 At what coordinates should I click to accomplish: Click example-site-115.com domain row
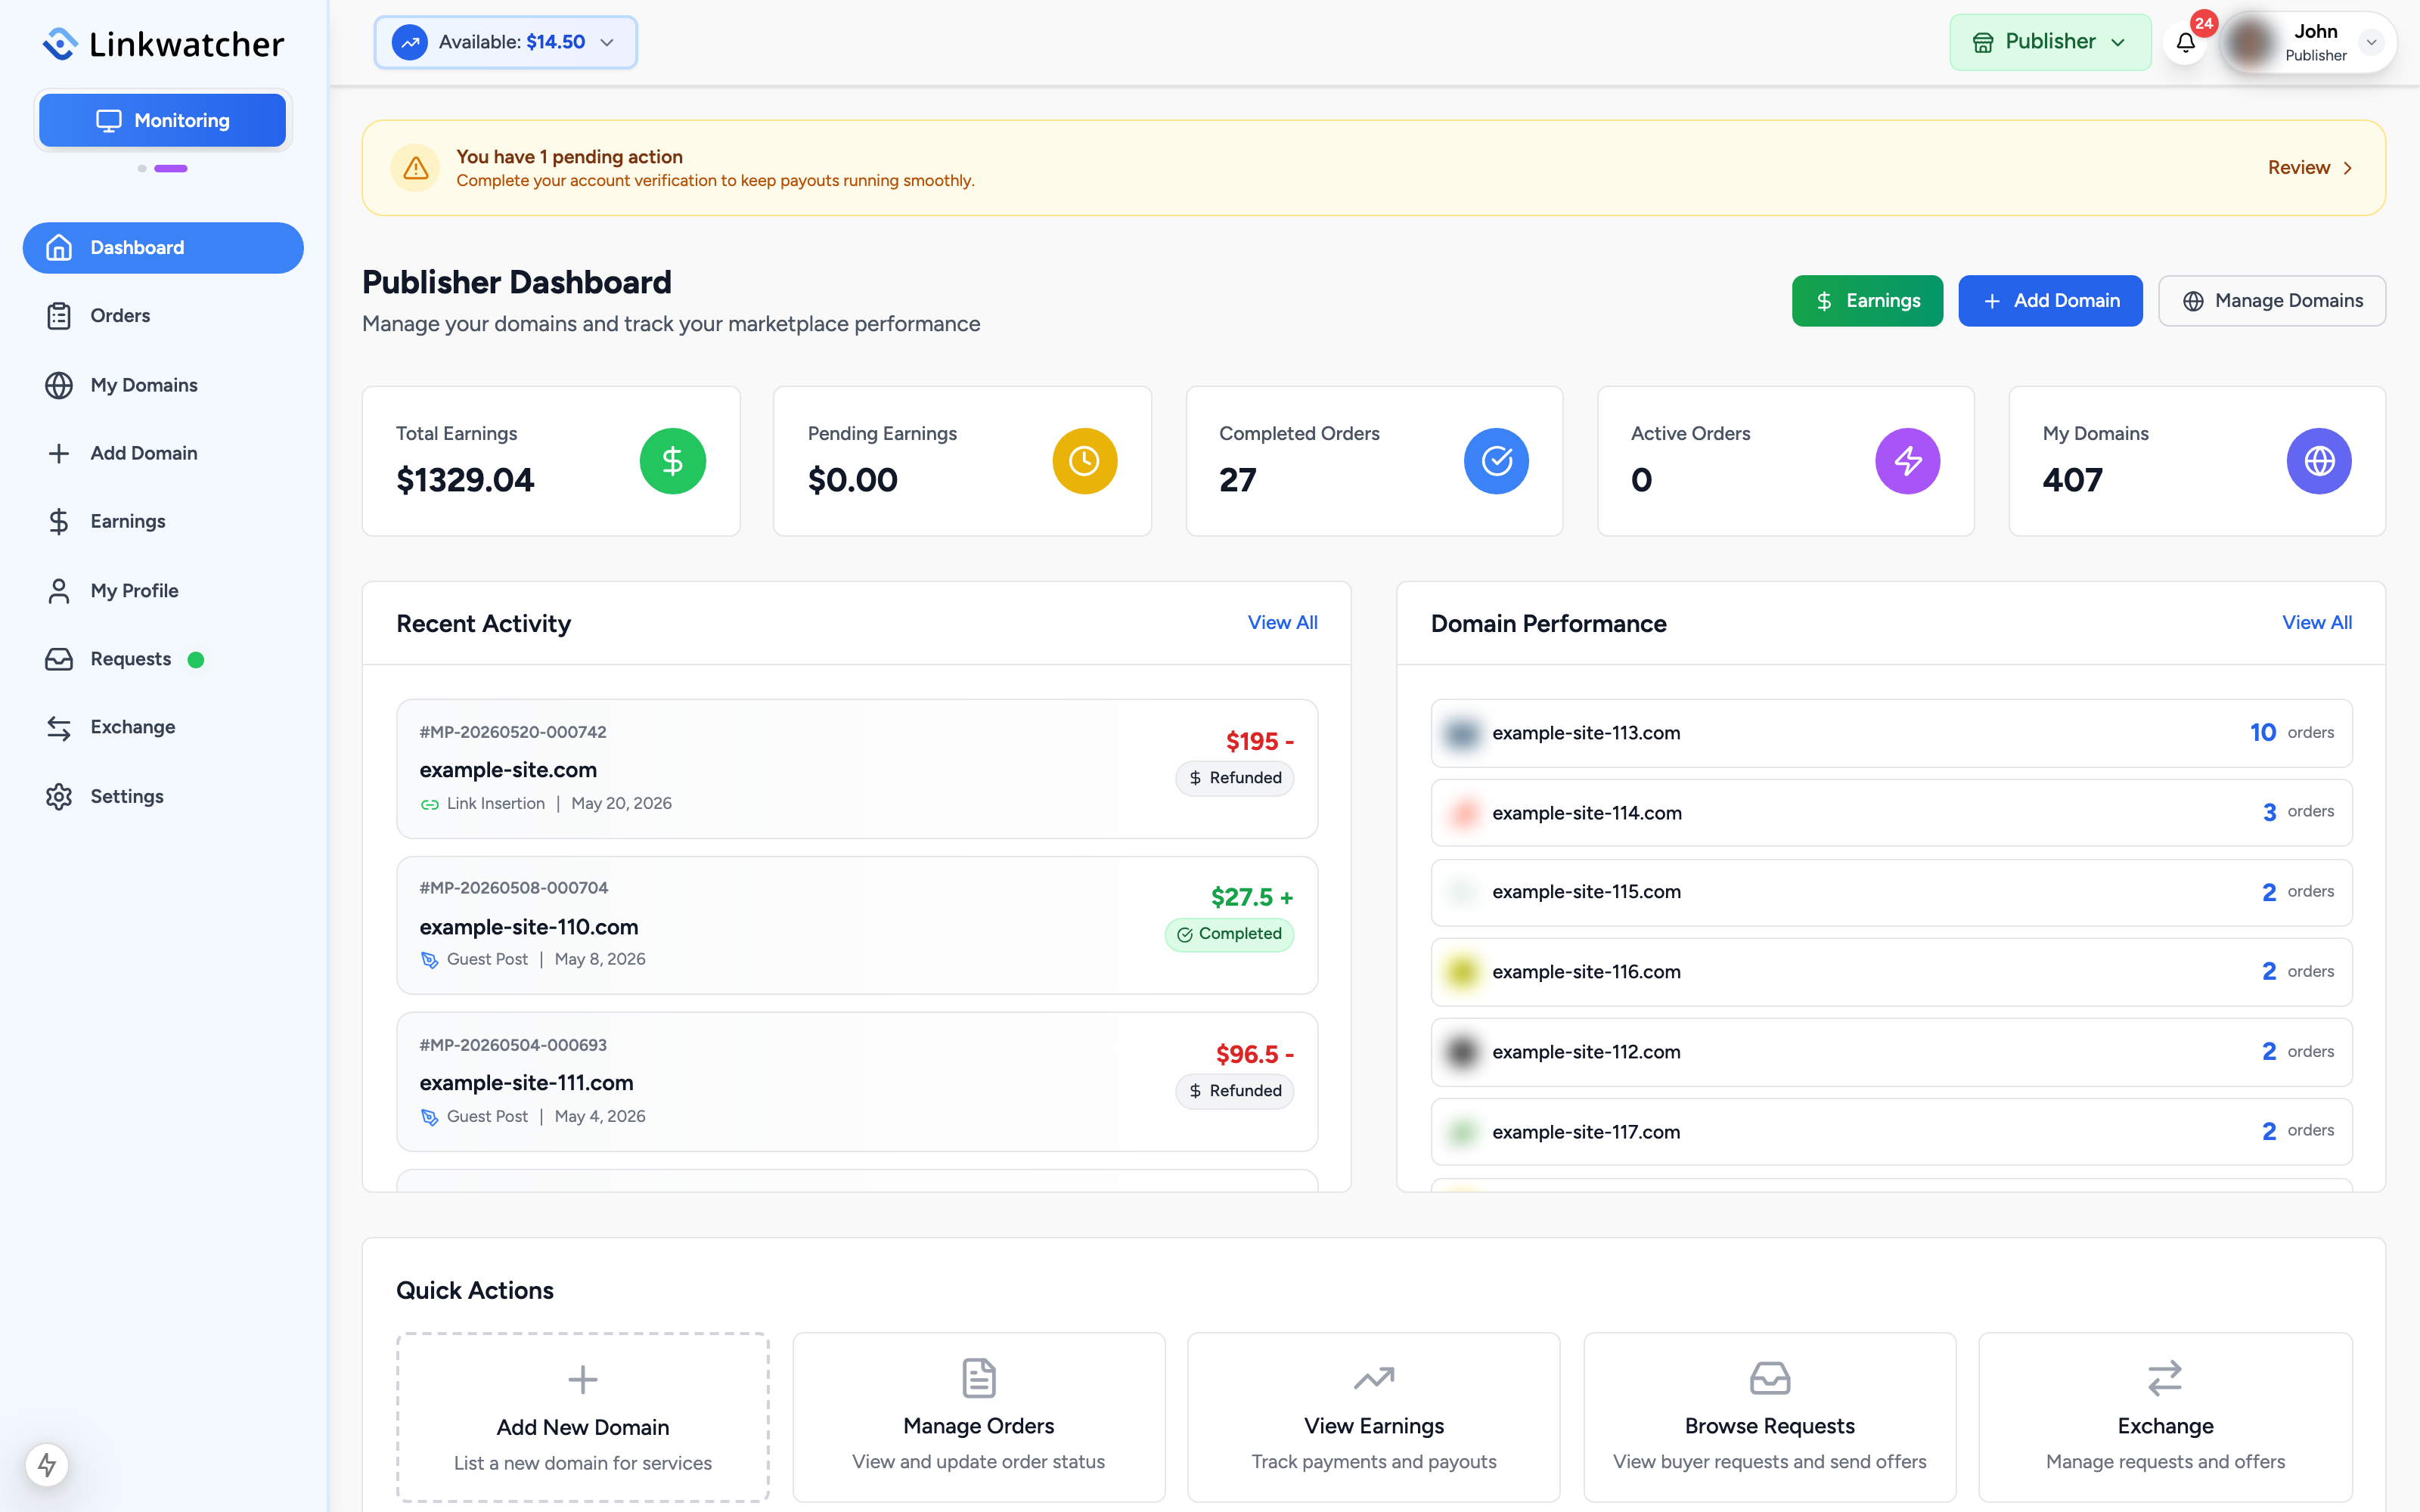coord(1891,892)
